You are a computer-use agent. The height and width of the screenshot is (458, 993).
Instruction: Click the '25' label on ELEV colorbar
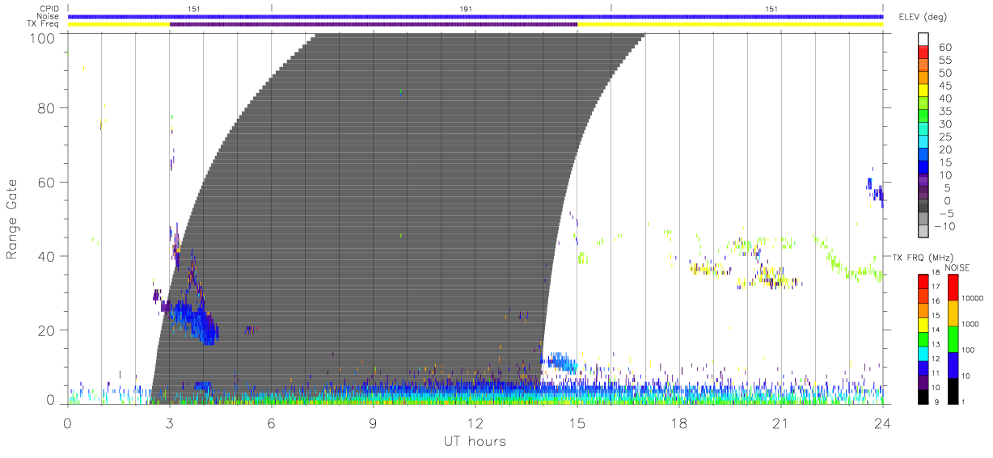[x=945, y=137]
